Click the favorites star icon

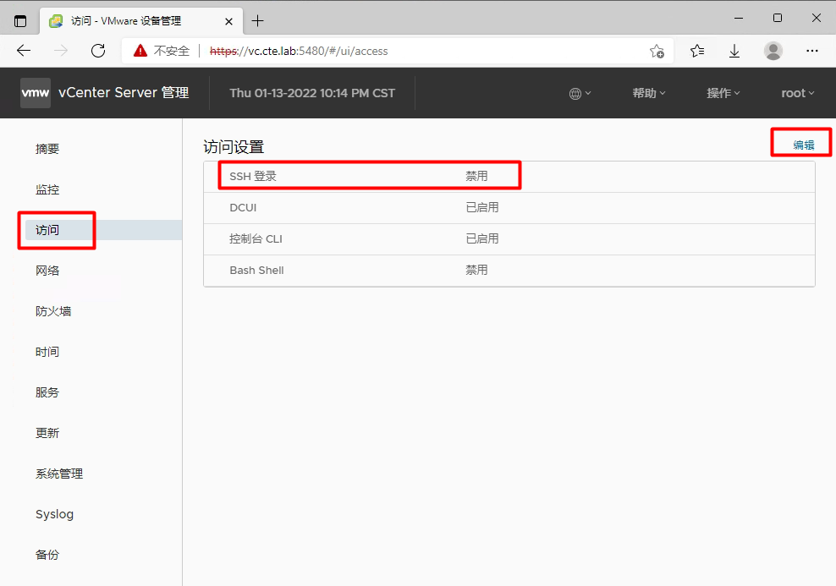point(696,51)
